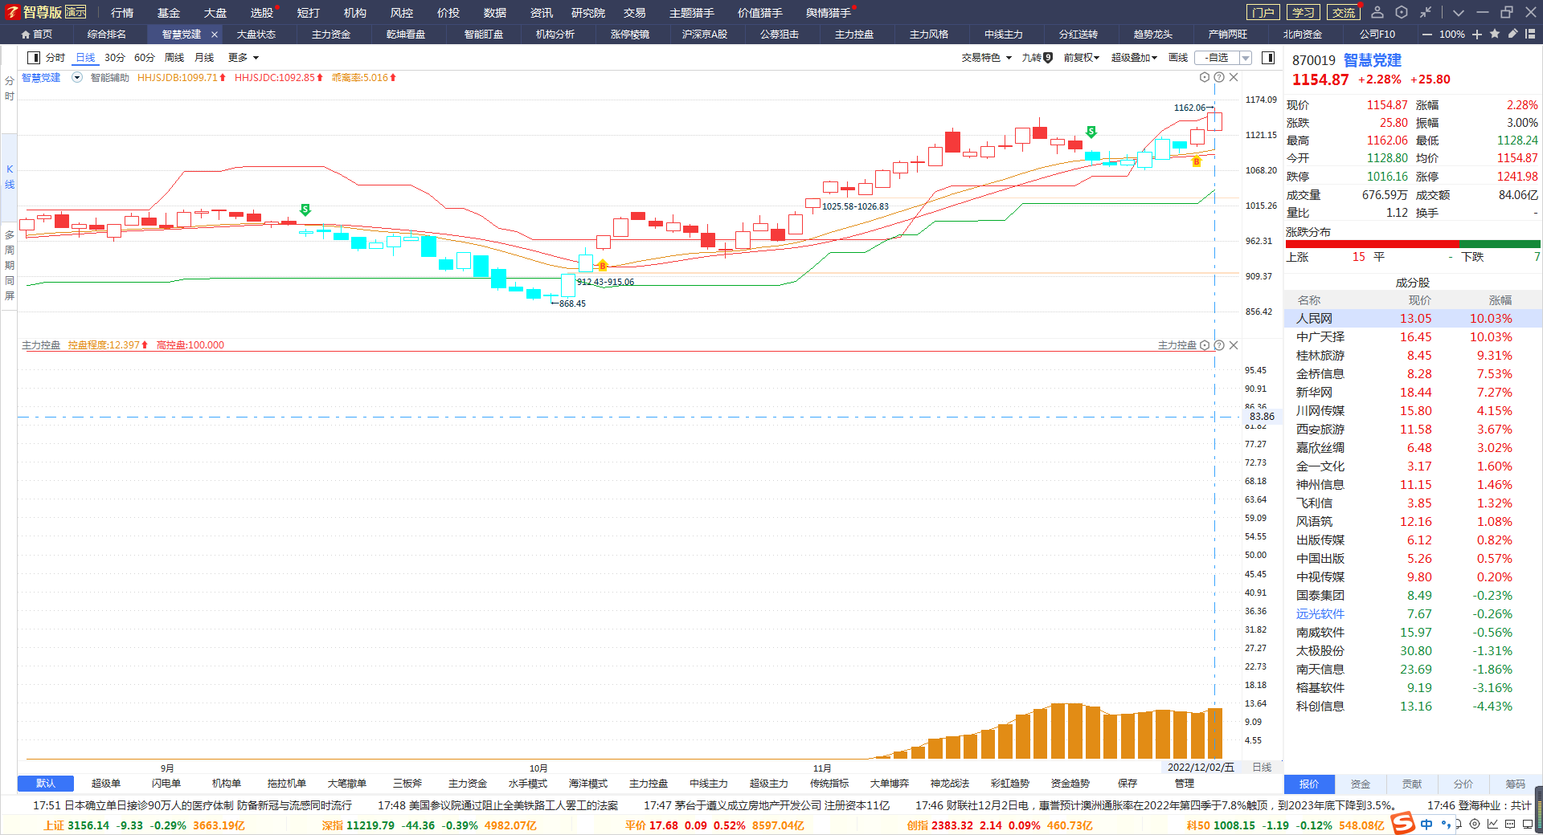
Task: Expand the circled dropdown next to 智慧党建
Action: pyautogui.click(x=77, y=78)
